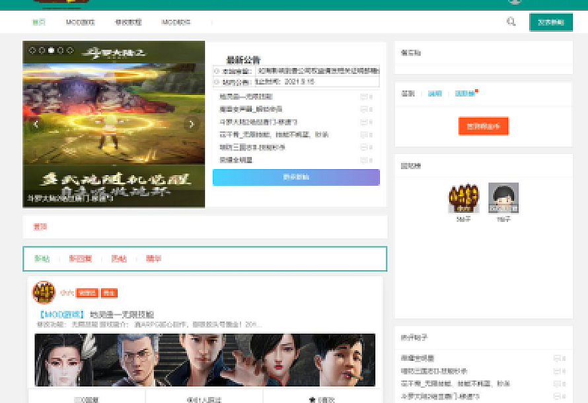Viewport: 588px width, 403px height.
Task: Open the post's five-character banner image
Action: 205,359
